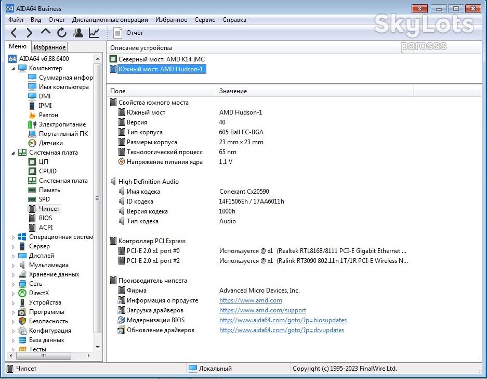Select the BIOS tree item

[x=41, y=218]
